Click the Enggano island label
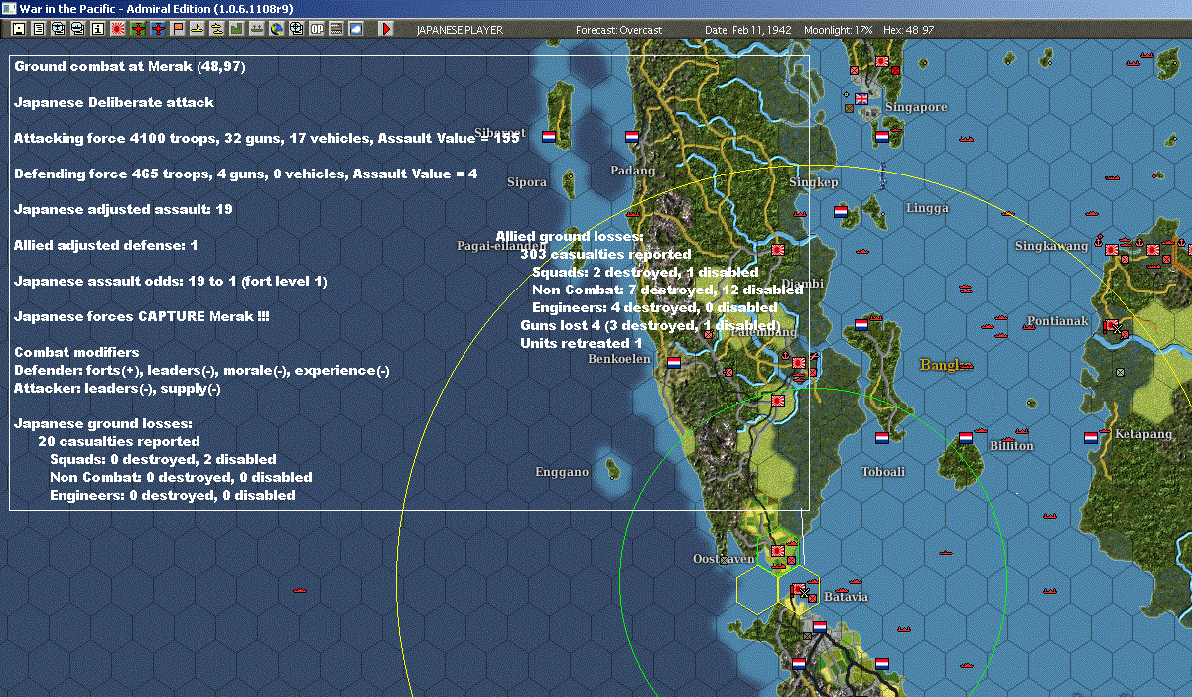The image size is (1192, 697). pyautogui.click(x=562, y=472)
